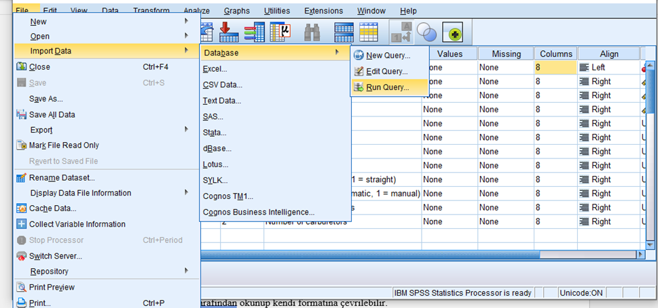
Task: Click the Undo toolbar icon beside red arrow
Action: (x=208, y=32)
